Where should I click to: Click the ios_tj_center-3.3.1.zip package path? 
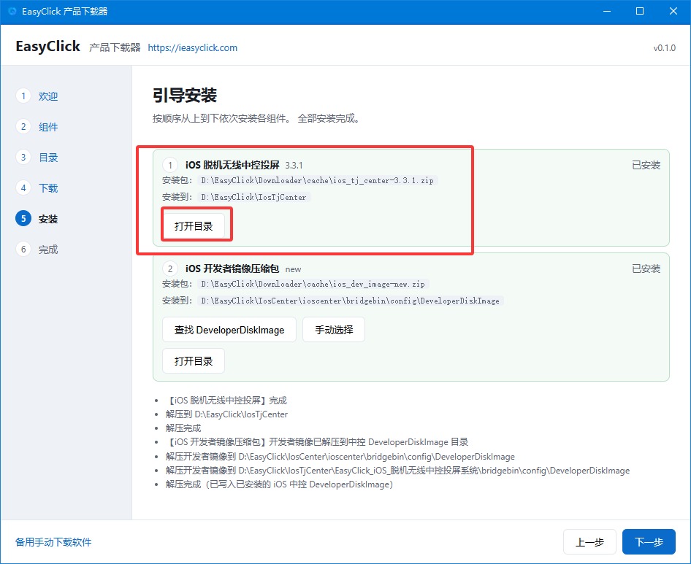(317, 180)
